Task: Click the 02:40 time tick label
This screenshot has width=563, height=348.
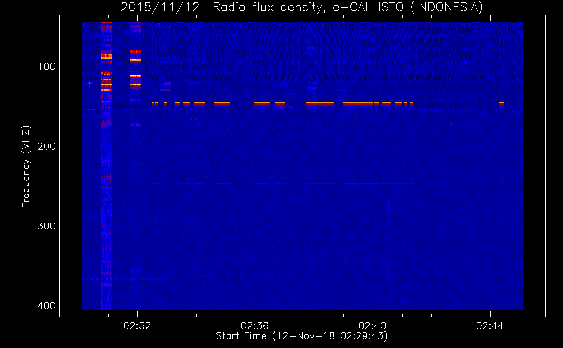Action: (x=373, y=326)
